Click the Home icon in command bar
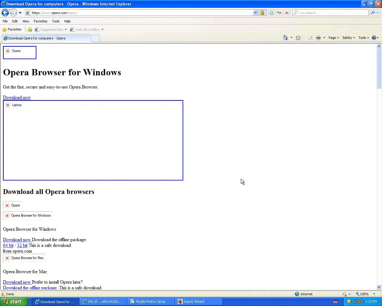The height and width of the screenshot is (306, 382). pos(286,38)
